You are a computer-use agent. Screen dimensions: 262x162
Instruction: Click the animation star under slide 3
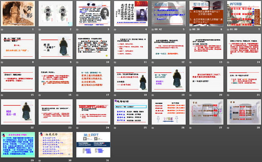[x=77, y=29]
